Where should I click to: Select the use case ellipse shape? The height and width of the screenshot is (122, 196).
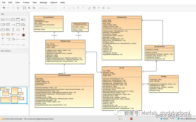(x=18, y=30)
